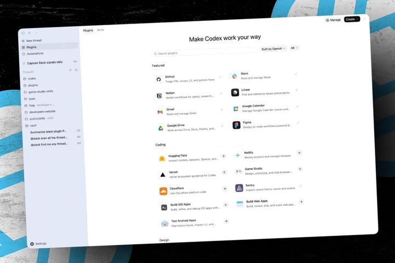Open Automations in the sidebar
Image resolution: width=395 pixels, height=263 pixels.
point(33,54)
